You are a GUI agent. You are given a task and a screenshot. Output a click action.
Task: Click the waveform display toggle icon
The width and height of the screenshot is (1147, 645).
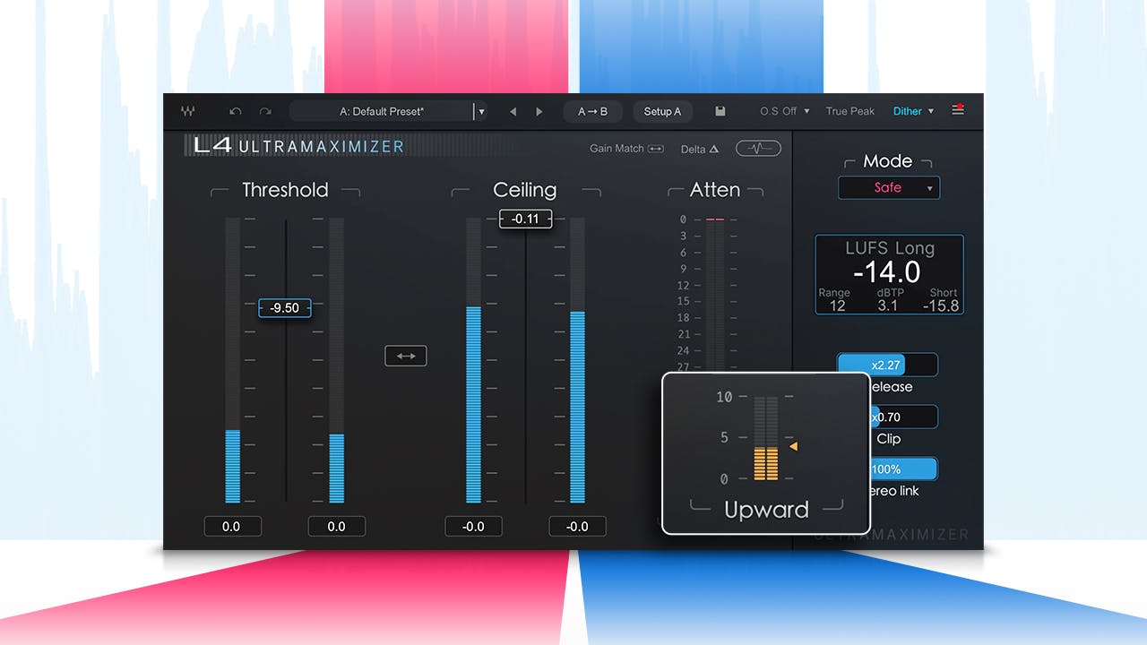[757, 148]
